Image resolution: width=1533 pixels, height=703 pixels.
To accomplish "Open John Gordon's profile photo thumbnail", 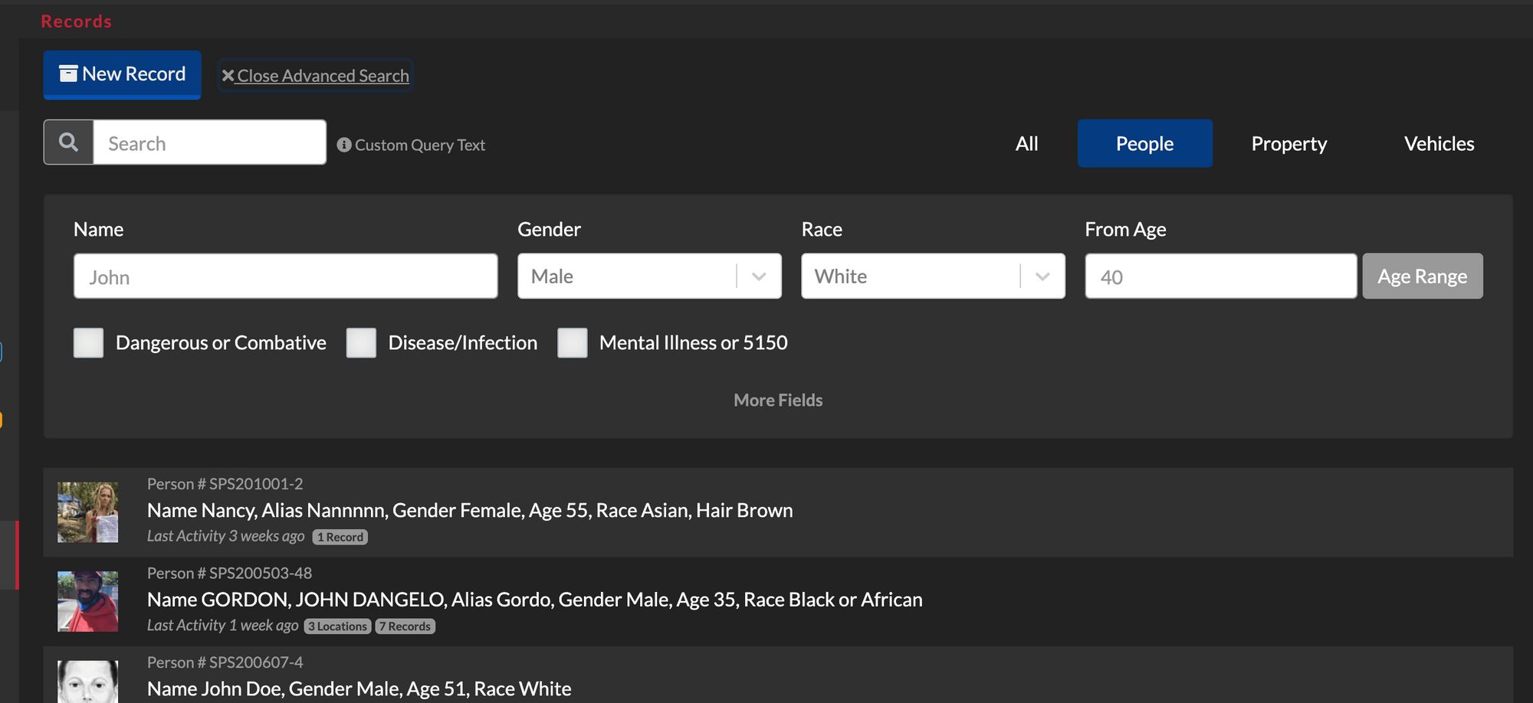I will tap(88, 601).
